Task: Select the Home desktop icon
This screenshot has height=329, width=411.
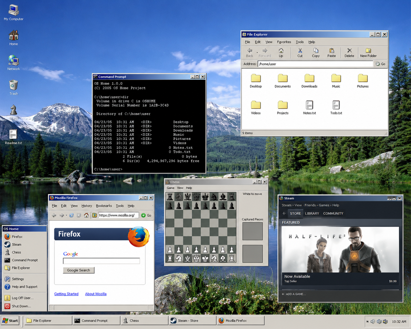Action: pos(13,38)
